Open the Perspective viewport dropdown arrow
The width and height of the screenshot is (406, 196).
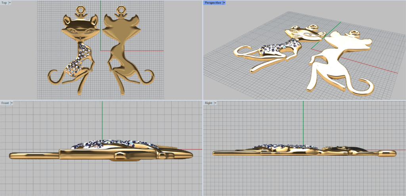point(224,2)
